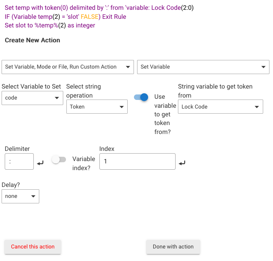
Task: Open the 'Set Variable' action dropdown
Action: pos(203,67)
